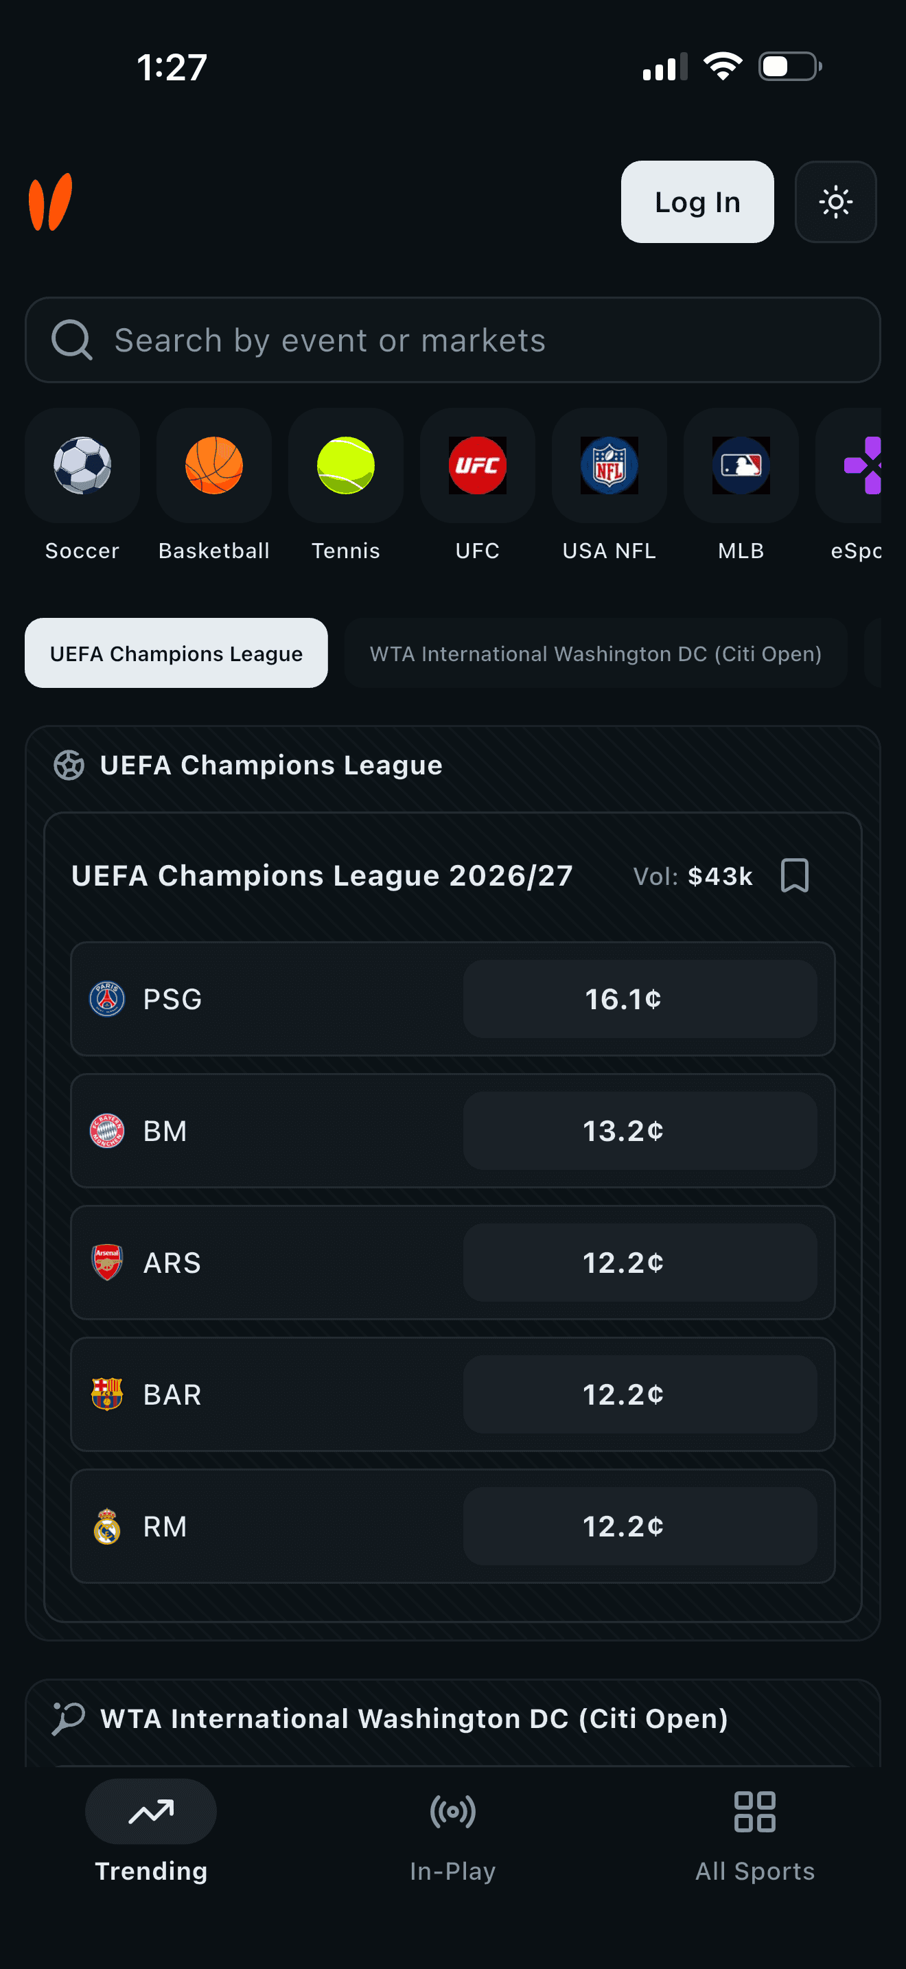Open the Soccer category icon
Image resolution: width=906 pixels, height=1969 pixels.
point(82,465)
